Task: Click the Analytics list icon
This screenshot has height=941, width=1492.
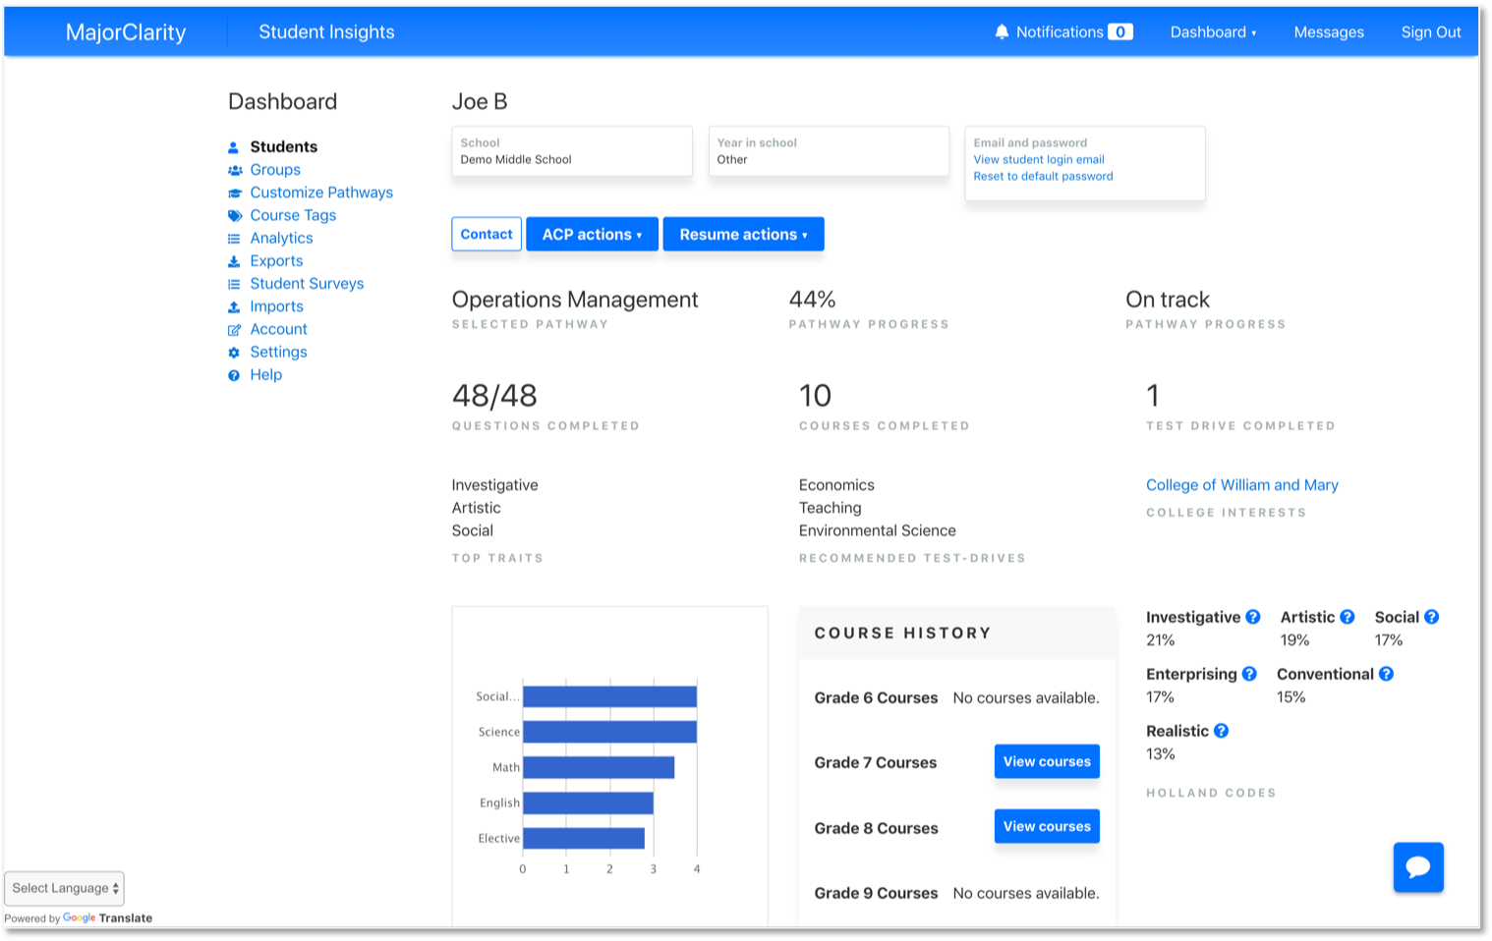Action: click(x=234, y=239)
